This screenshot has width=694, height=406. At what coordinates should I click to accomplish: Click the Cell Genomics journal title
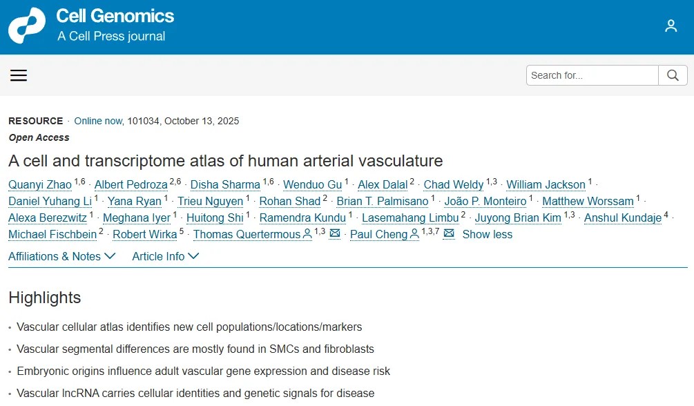pos(115,16)
